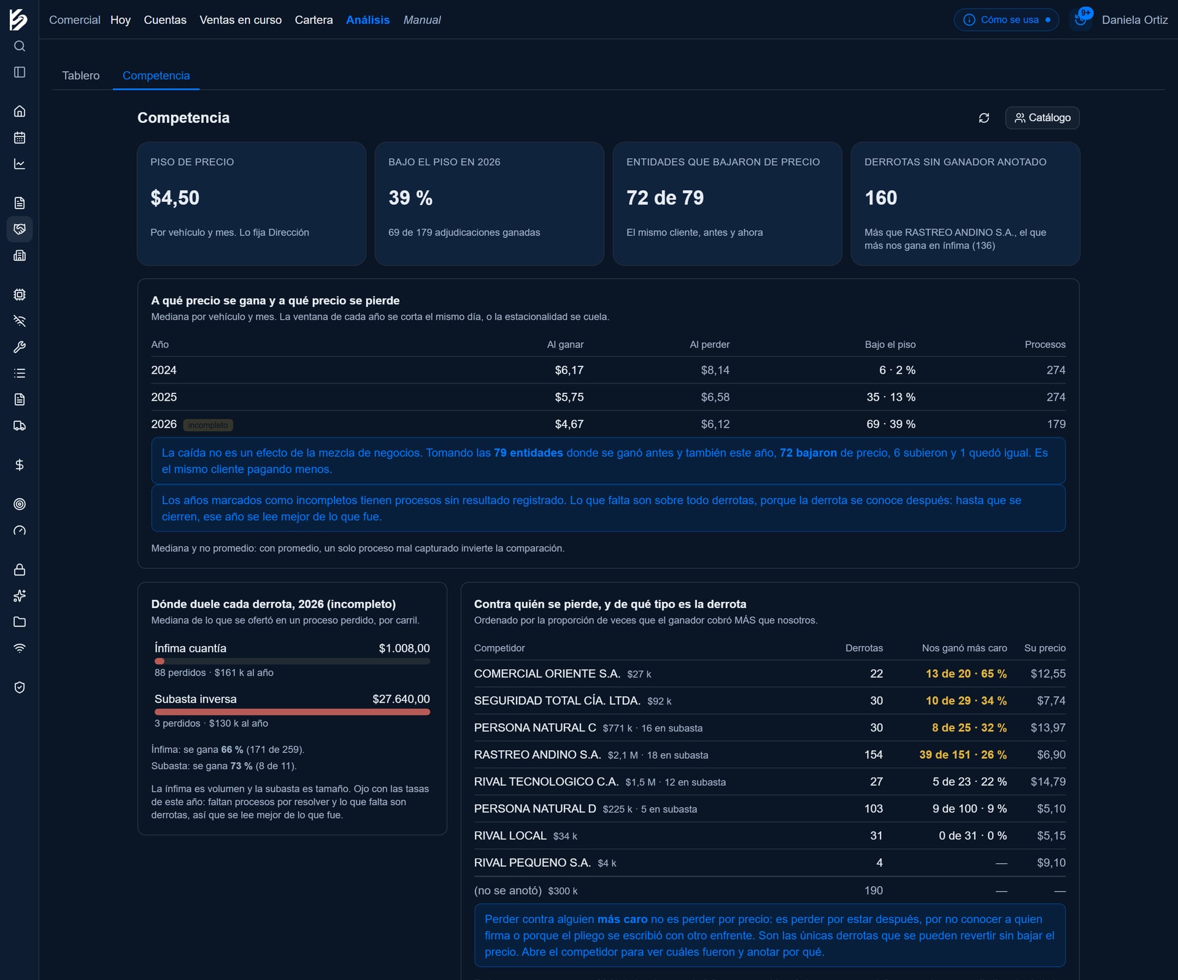Screen dimensions: 1178x980
Task: Select the Competencia tab
Action: click(156, 75)
